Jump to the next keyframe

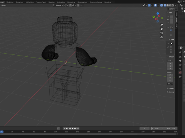(x=76, y=128)
